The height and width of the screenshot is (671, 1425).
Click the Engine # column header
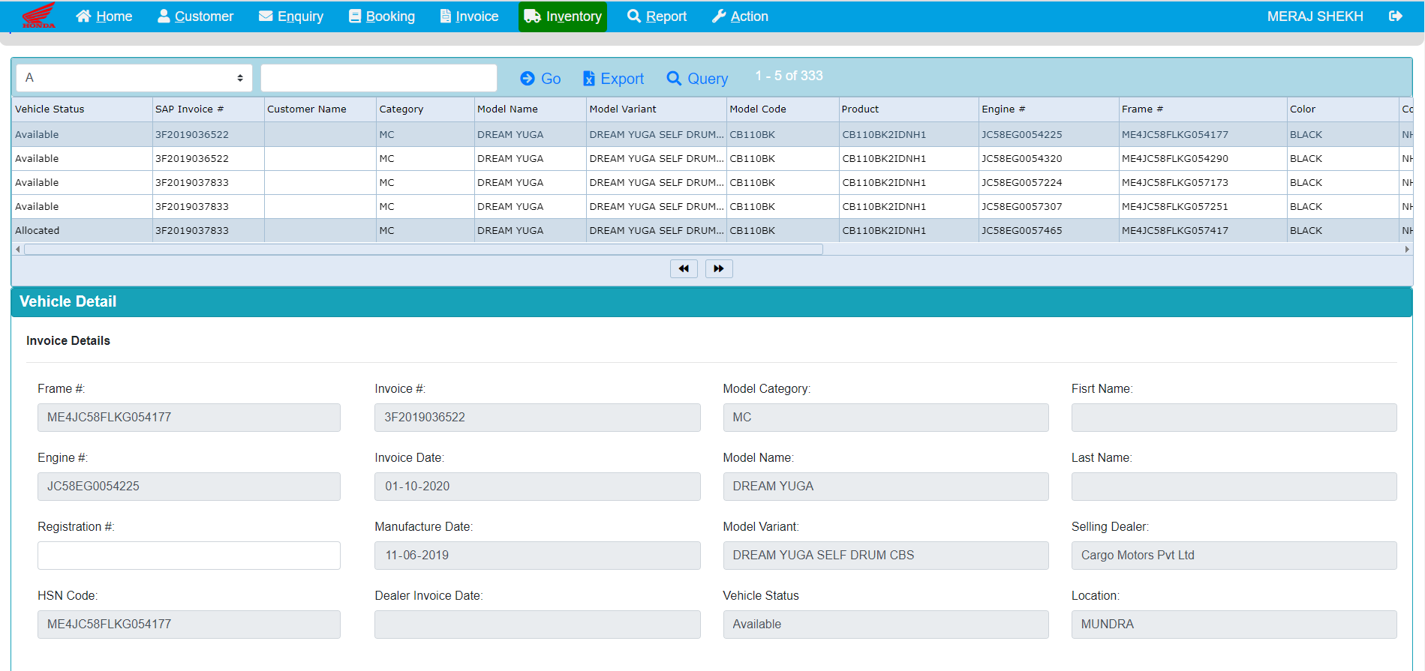(1048, 109)
